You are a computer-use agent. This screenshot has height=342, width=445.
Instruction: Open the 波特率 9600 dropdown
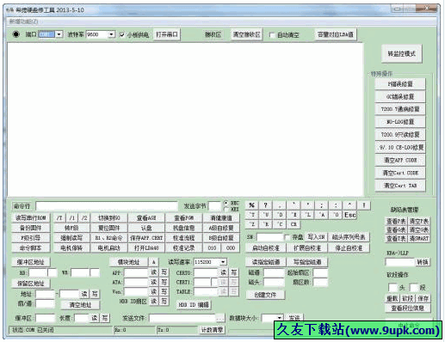[x=111, y=34]
